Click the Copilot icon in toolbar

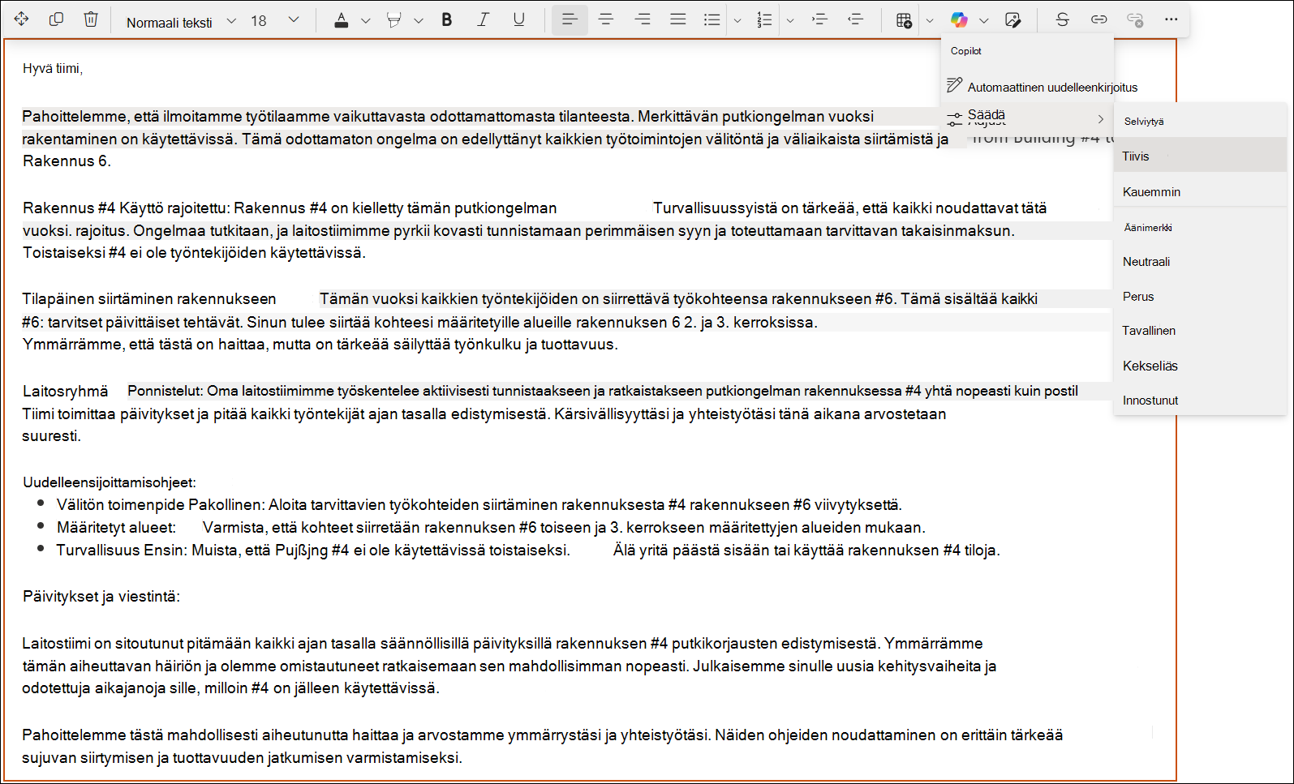tap(959, 20)
